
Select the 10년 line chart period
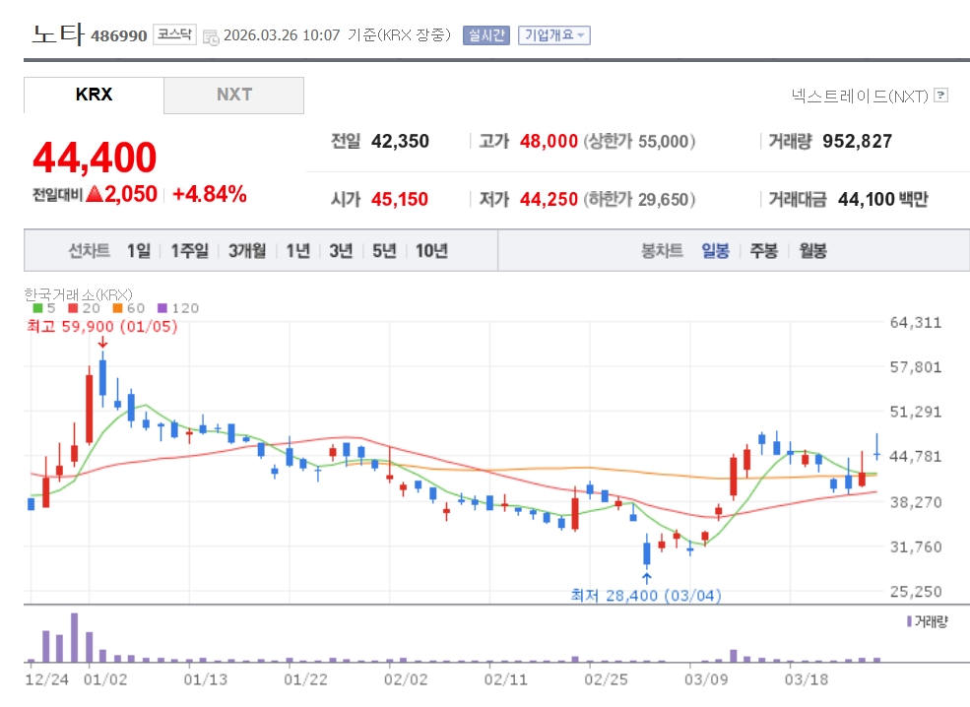click(x=431, y=250)
